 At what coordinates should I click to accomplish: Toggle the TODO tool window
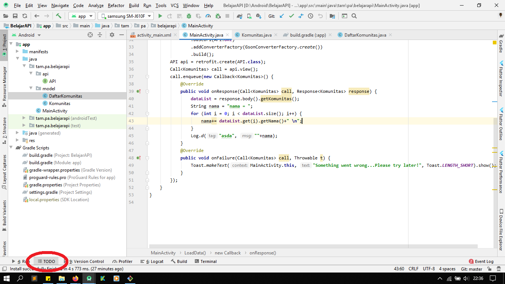click(46, 261)
